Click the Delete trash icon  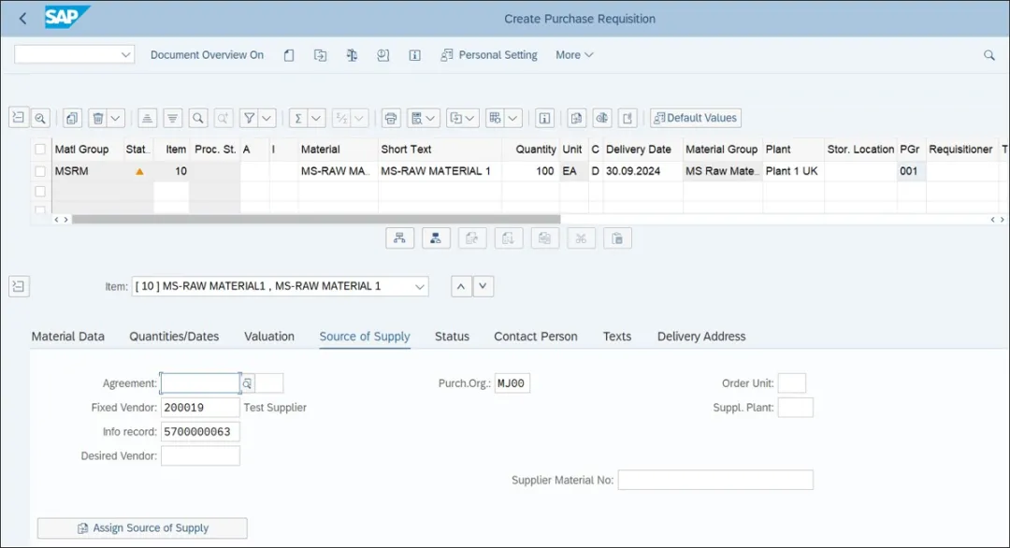(98, 118)
